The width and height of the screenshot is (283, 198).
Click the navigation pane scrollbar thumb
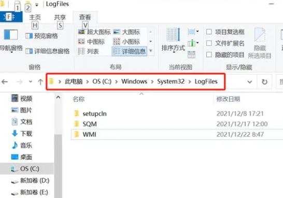coord(58,166)
